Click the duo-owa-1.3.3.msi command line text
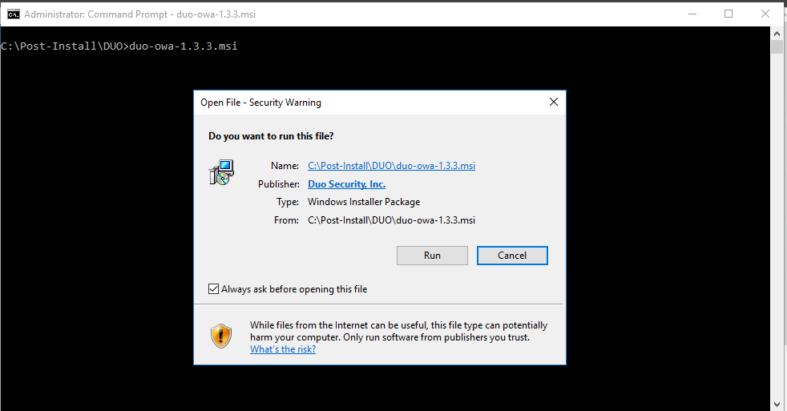This screenshot has width=787, height=411. pos(184,46)
